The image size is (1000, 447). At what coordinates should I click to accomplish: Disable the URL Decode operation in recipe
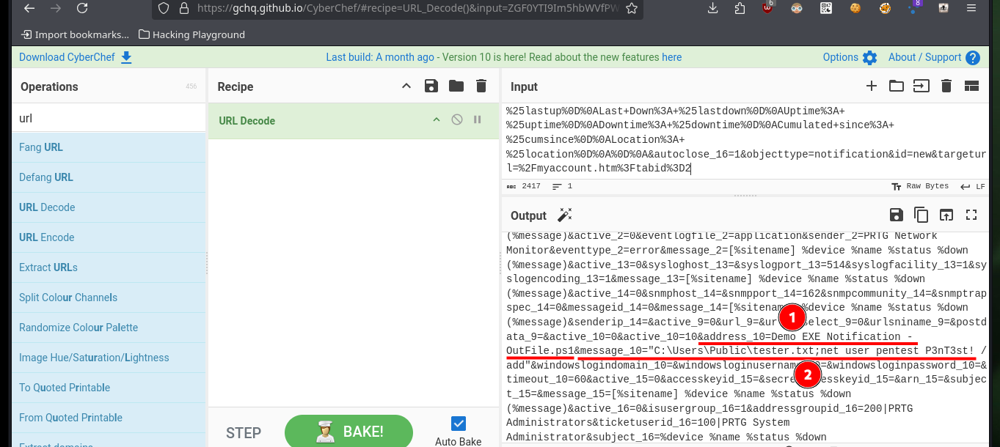point(457,119)
